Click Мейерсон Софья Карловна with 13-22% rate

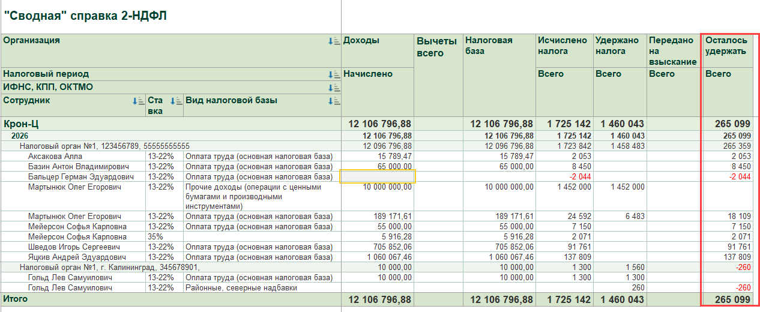[x=77, y=226]
